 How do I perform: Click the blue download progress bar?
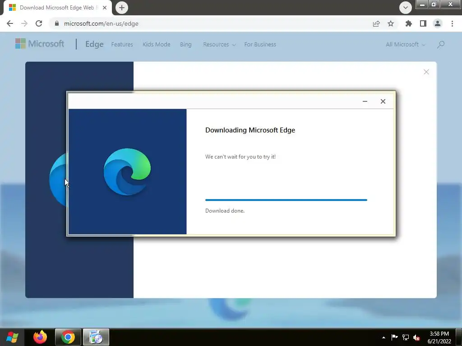pyautogui.click(x=286, y=200)
